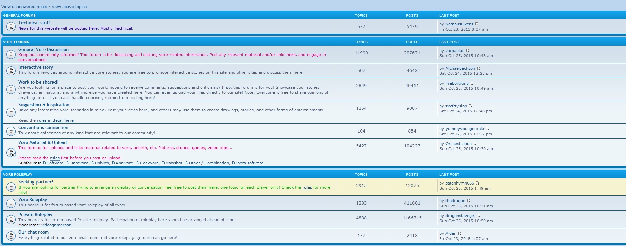This screenshot has width=626, height=246.
Task: Open View active topics
Action: coord(69,7)
